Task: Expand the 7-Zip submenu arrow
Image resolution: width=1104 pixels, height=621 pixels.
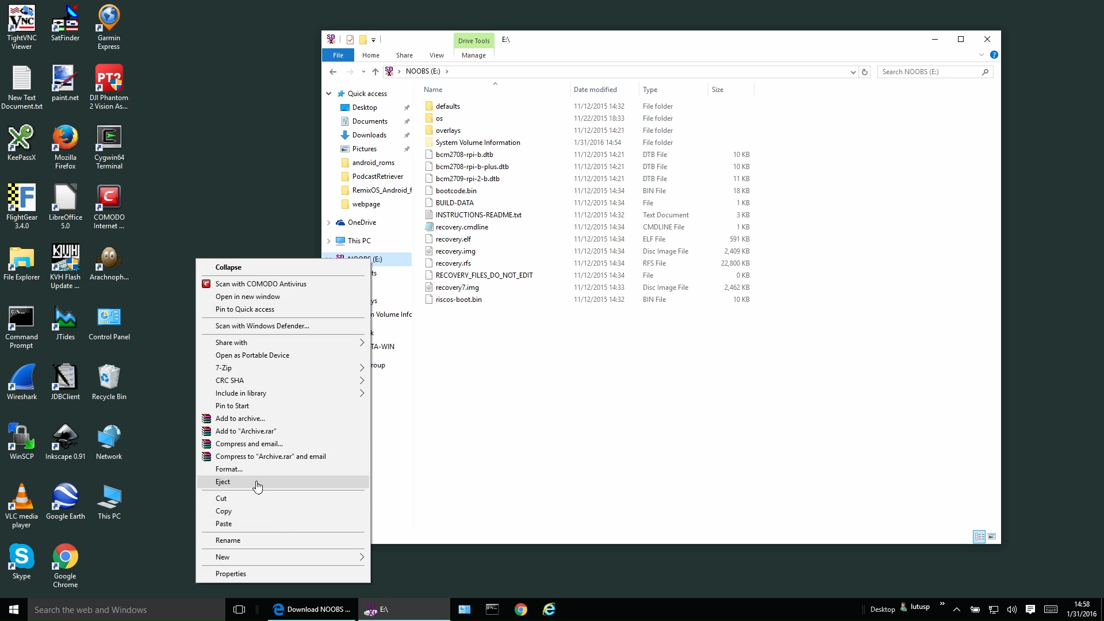Action: coord(362,368)
